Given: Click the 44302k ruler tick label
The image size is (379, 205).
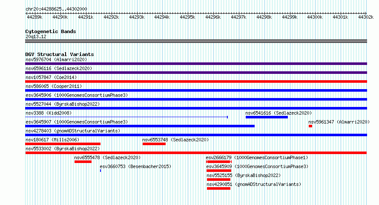Looking at the screenshot, I should [366, 17].
